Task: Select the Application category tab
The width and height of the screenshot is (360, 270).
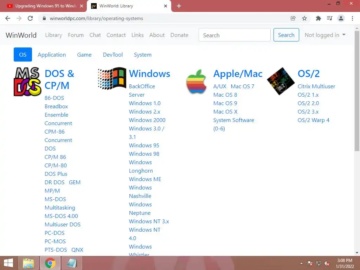Action: pos(52,54)
